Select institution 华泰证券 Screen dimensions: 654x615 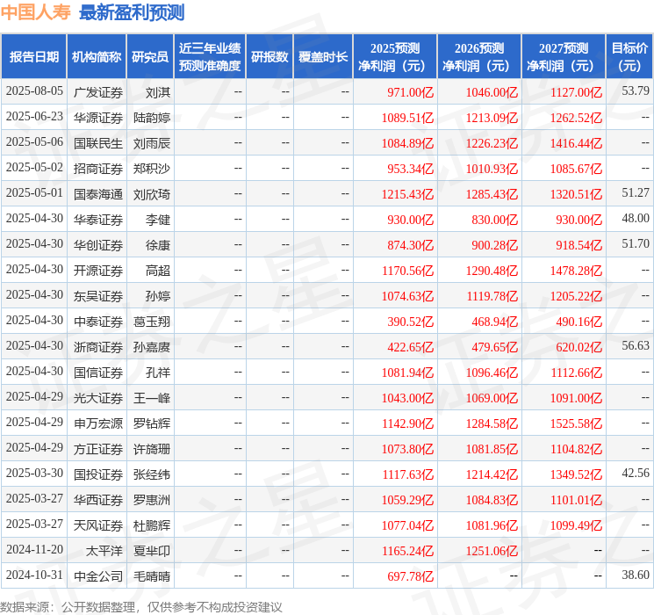[x=98, y=220]
